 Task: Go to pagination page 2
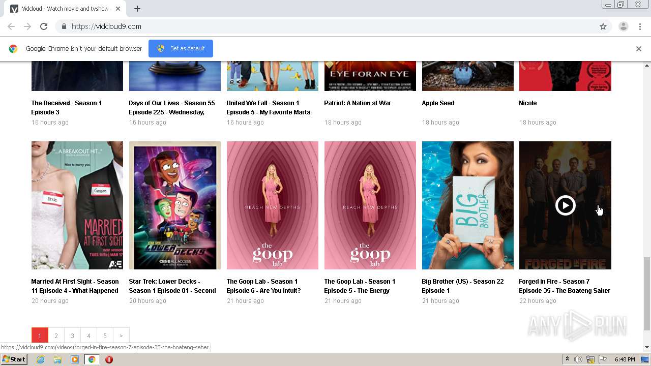click(x=56, y=335)
